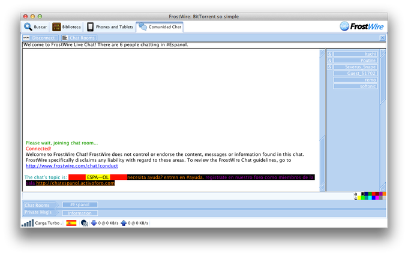This screenshot has height=256, width=408.
Task: Click the FrostWire logo
Action: pos(361,26)
